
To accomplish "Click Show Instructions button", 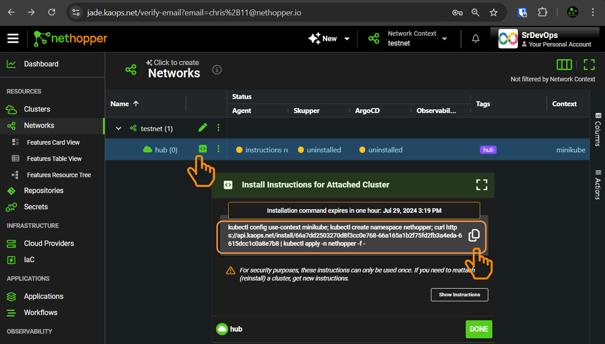I will [x=459, y=295].
